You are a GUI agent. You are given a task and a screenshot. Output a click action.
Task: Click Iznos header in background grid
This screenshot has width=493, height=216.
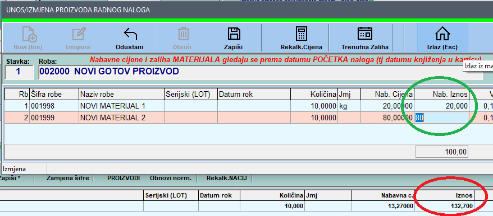[x=445, y=195]
